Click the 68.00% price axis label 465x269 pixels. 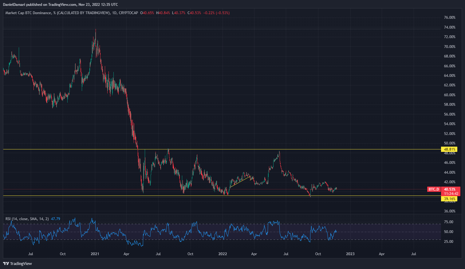(450, 56)
